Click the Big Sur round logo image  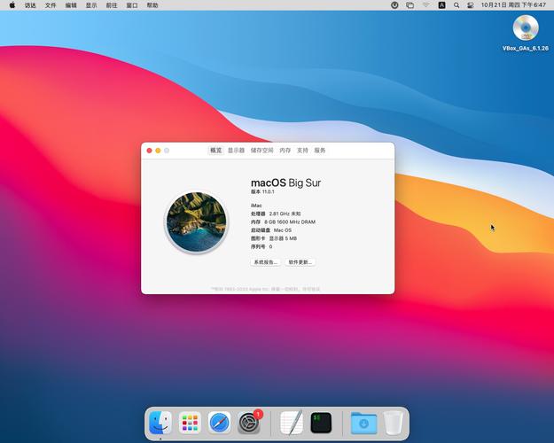197,222
